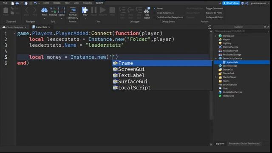
Task: Click the Step Into debugger icon
Action: (x=122, y=10)
